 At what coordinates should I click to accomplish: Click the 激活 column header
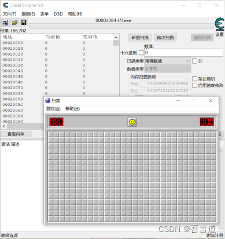pos(5,144)
